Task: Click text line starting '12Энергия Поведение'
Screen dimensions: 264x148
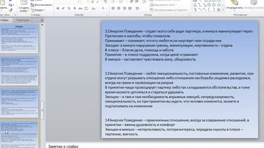Action: tap(179, 31)
